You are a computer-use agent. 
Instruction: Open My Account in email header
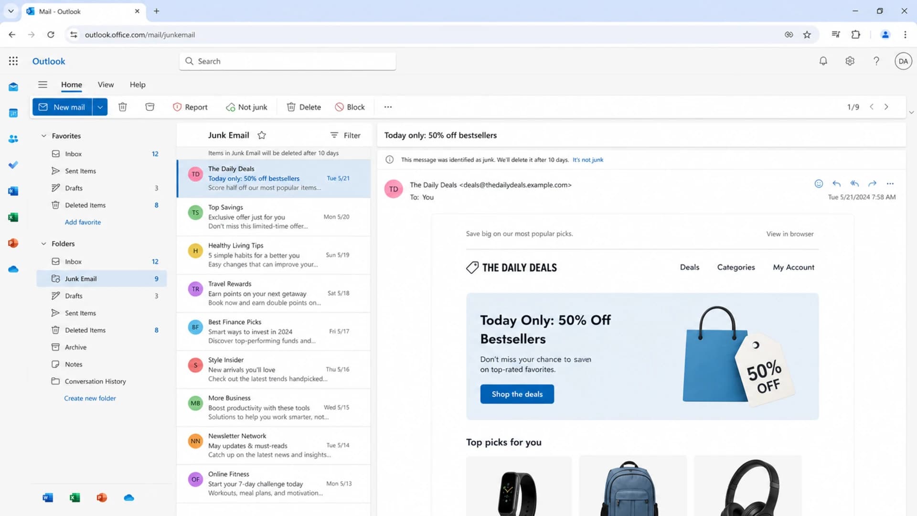[793, 267]
